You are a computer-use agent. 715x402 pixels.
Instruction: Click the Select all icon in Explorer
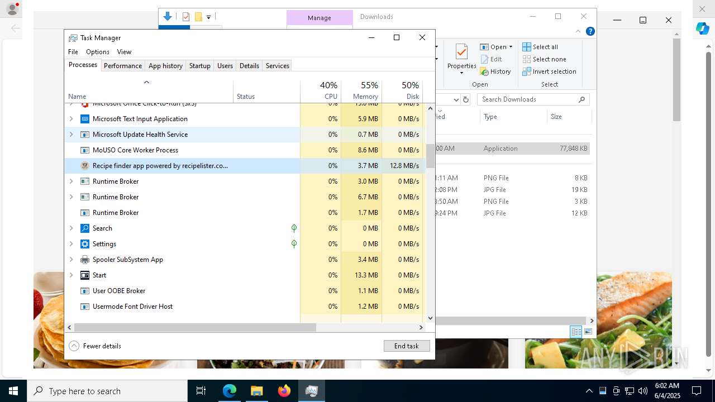[x=527, y=47]
